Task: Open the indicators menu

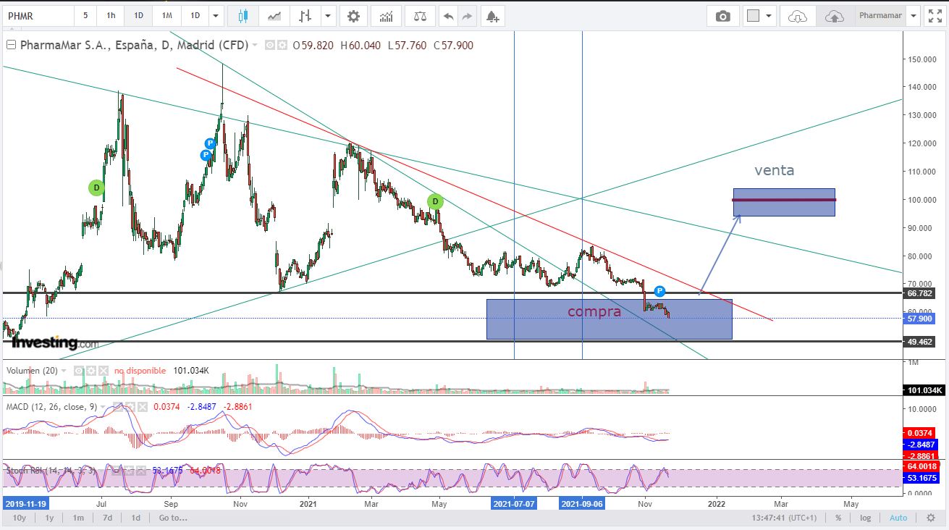Action: pos(387,16)
